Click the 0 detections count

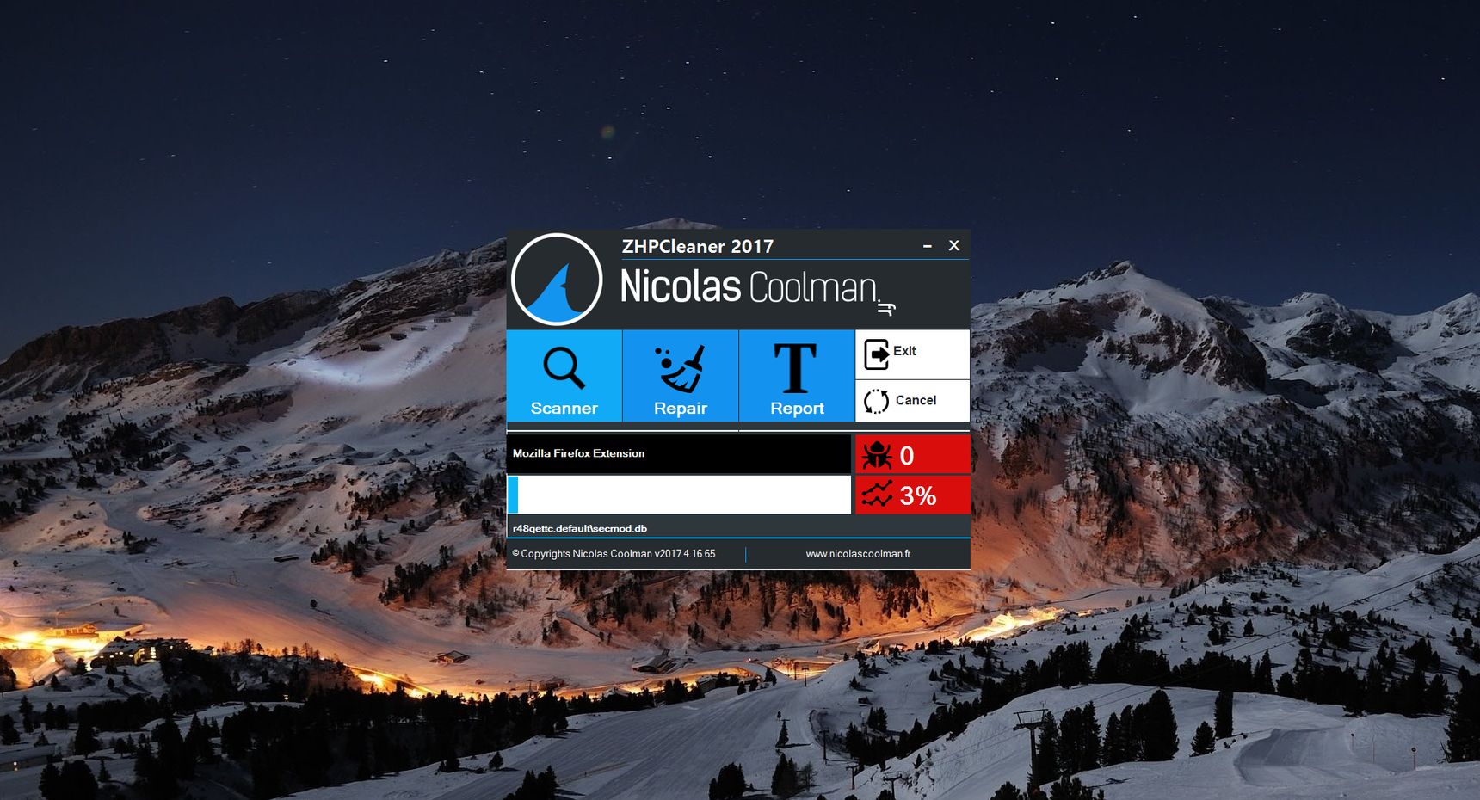(907, 455)
